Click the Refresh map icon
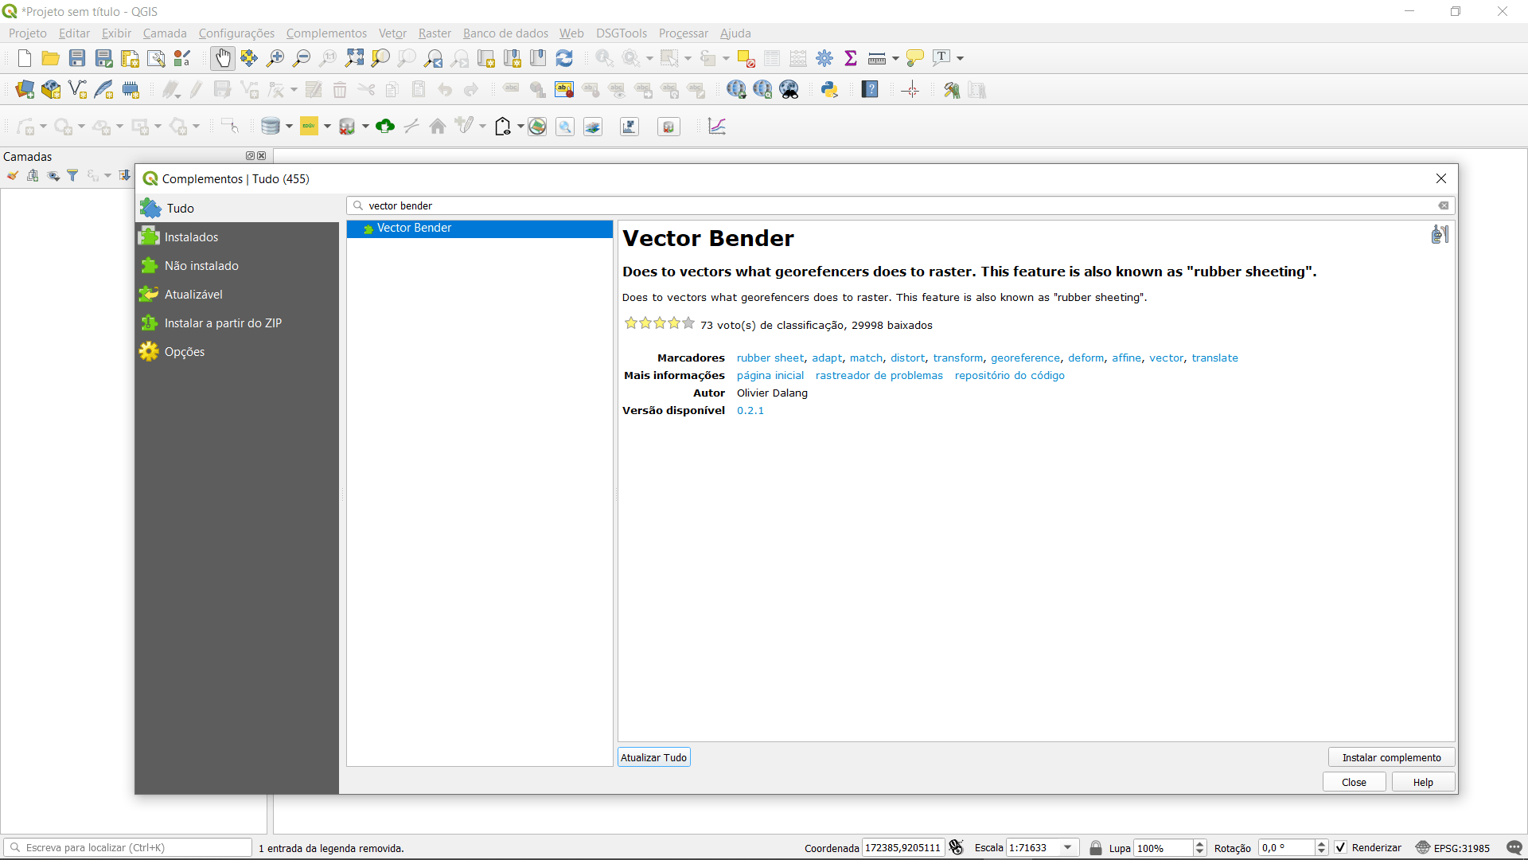 (x=564, y=58)
